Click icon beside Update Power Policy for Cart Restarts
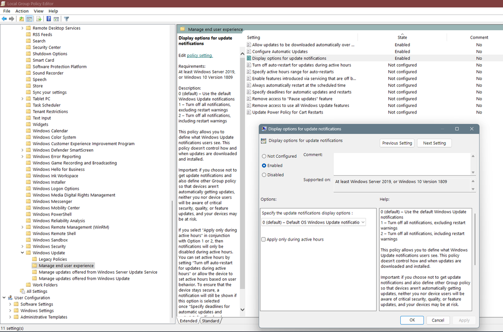503x332 pixels. pos(249,112)
